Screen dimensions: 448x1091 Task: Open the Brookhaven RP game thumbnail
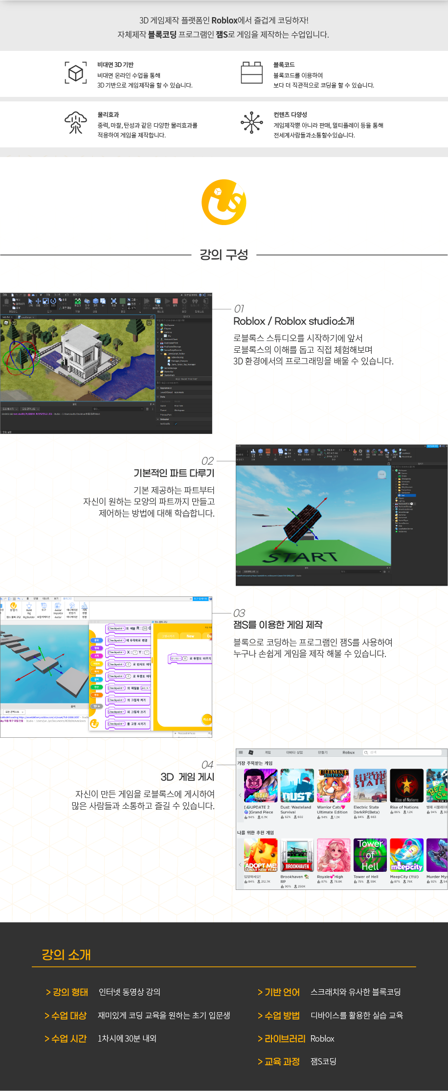tap(297, 855)
